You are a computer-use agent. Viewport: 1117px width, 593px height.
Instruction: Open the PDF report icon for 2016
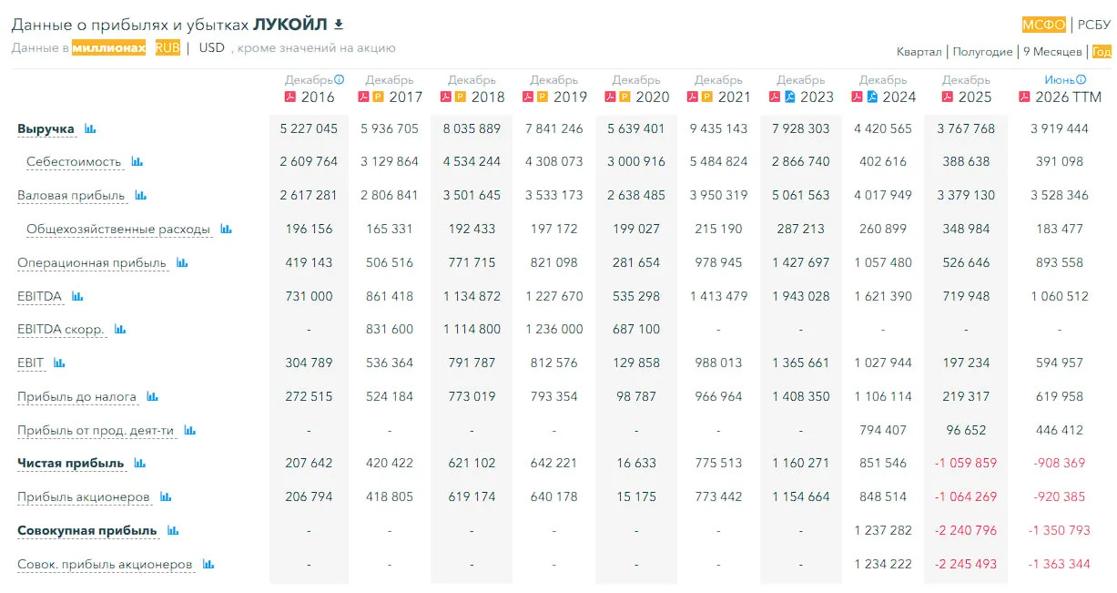point(291,97)
